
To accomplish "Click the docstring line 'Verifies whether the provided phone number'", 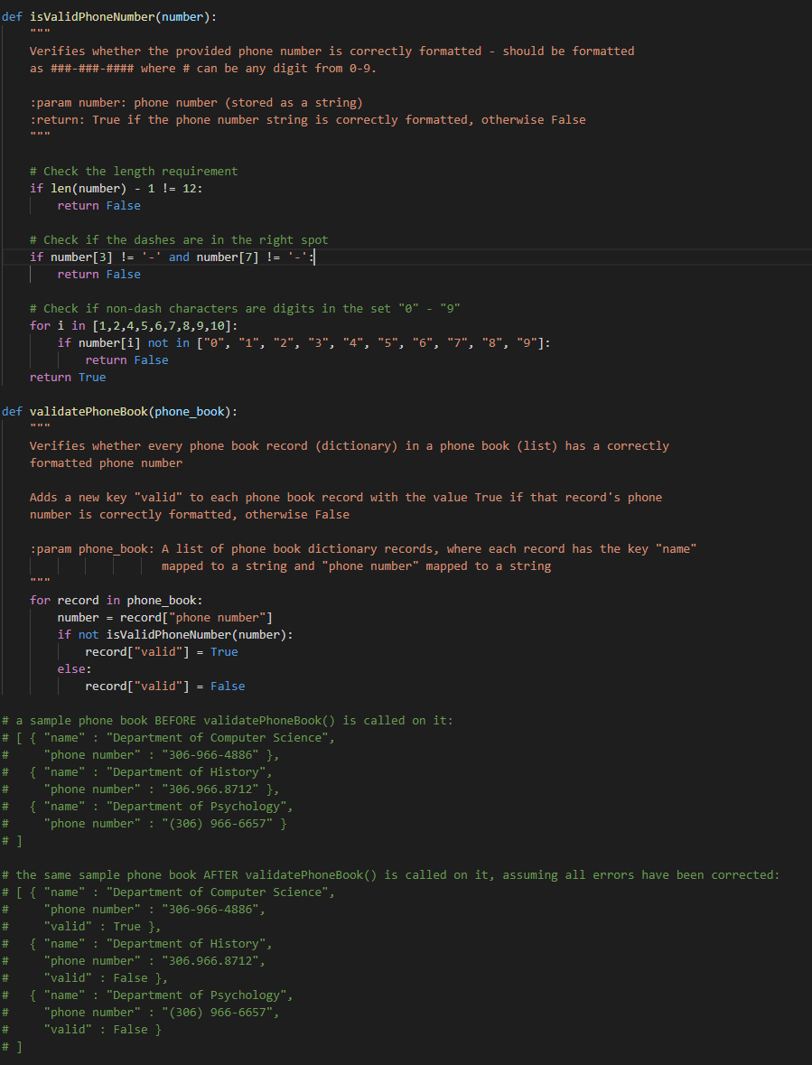I will tap(332, 51).
